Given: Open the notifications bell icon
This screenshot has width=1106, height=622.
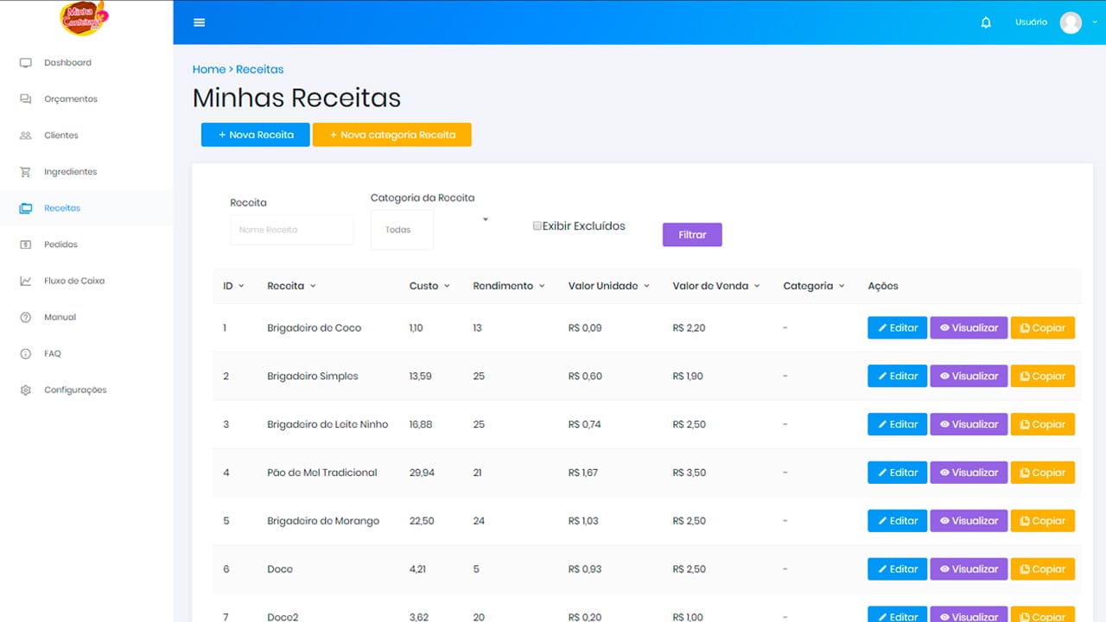Looking at the screenshot, I should point(986,22).
